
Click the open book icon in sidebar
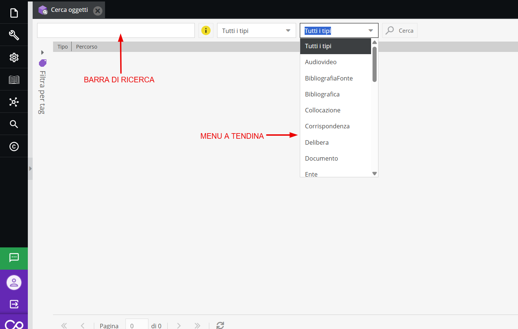pos(14,80)
